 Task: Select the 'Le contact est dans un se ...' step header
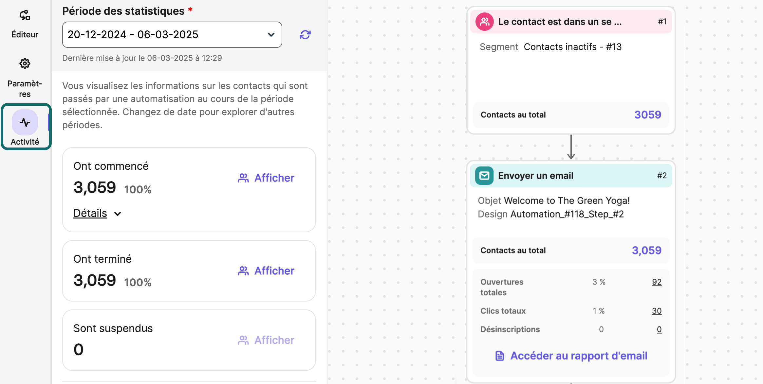(571, 22)
